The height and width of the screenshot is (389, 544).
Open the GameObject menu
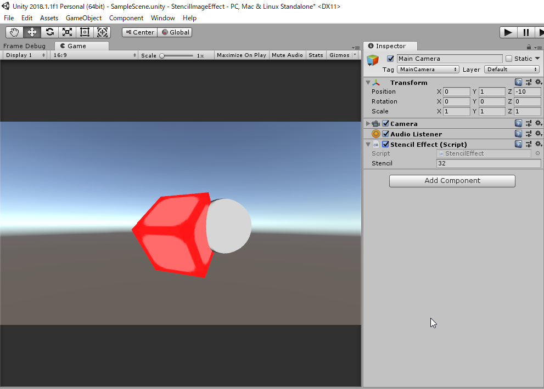click(x=83, y=18)
